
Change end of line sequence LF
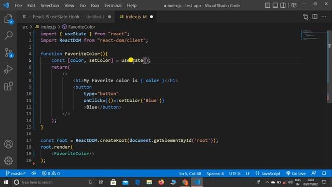pos(248,173)
